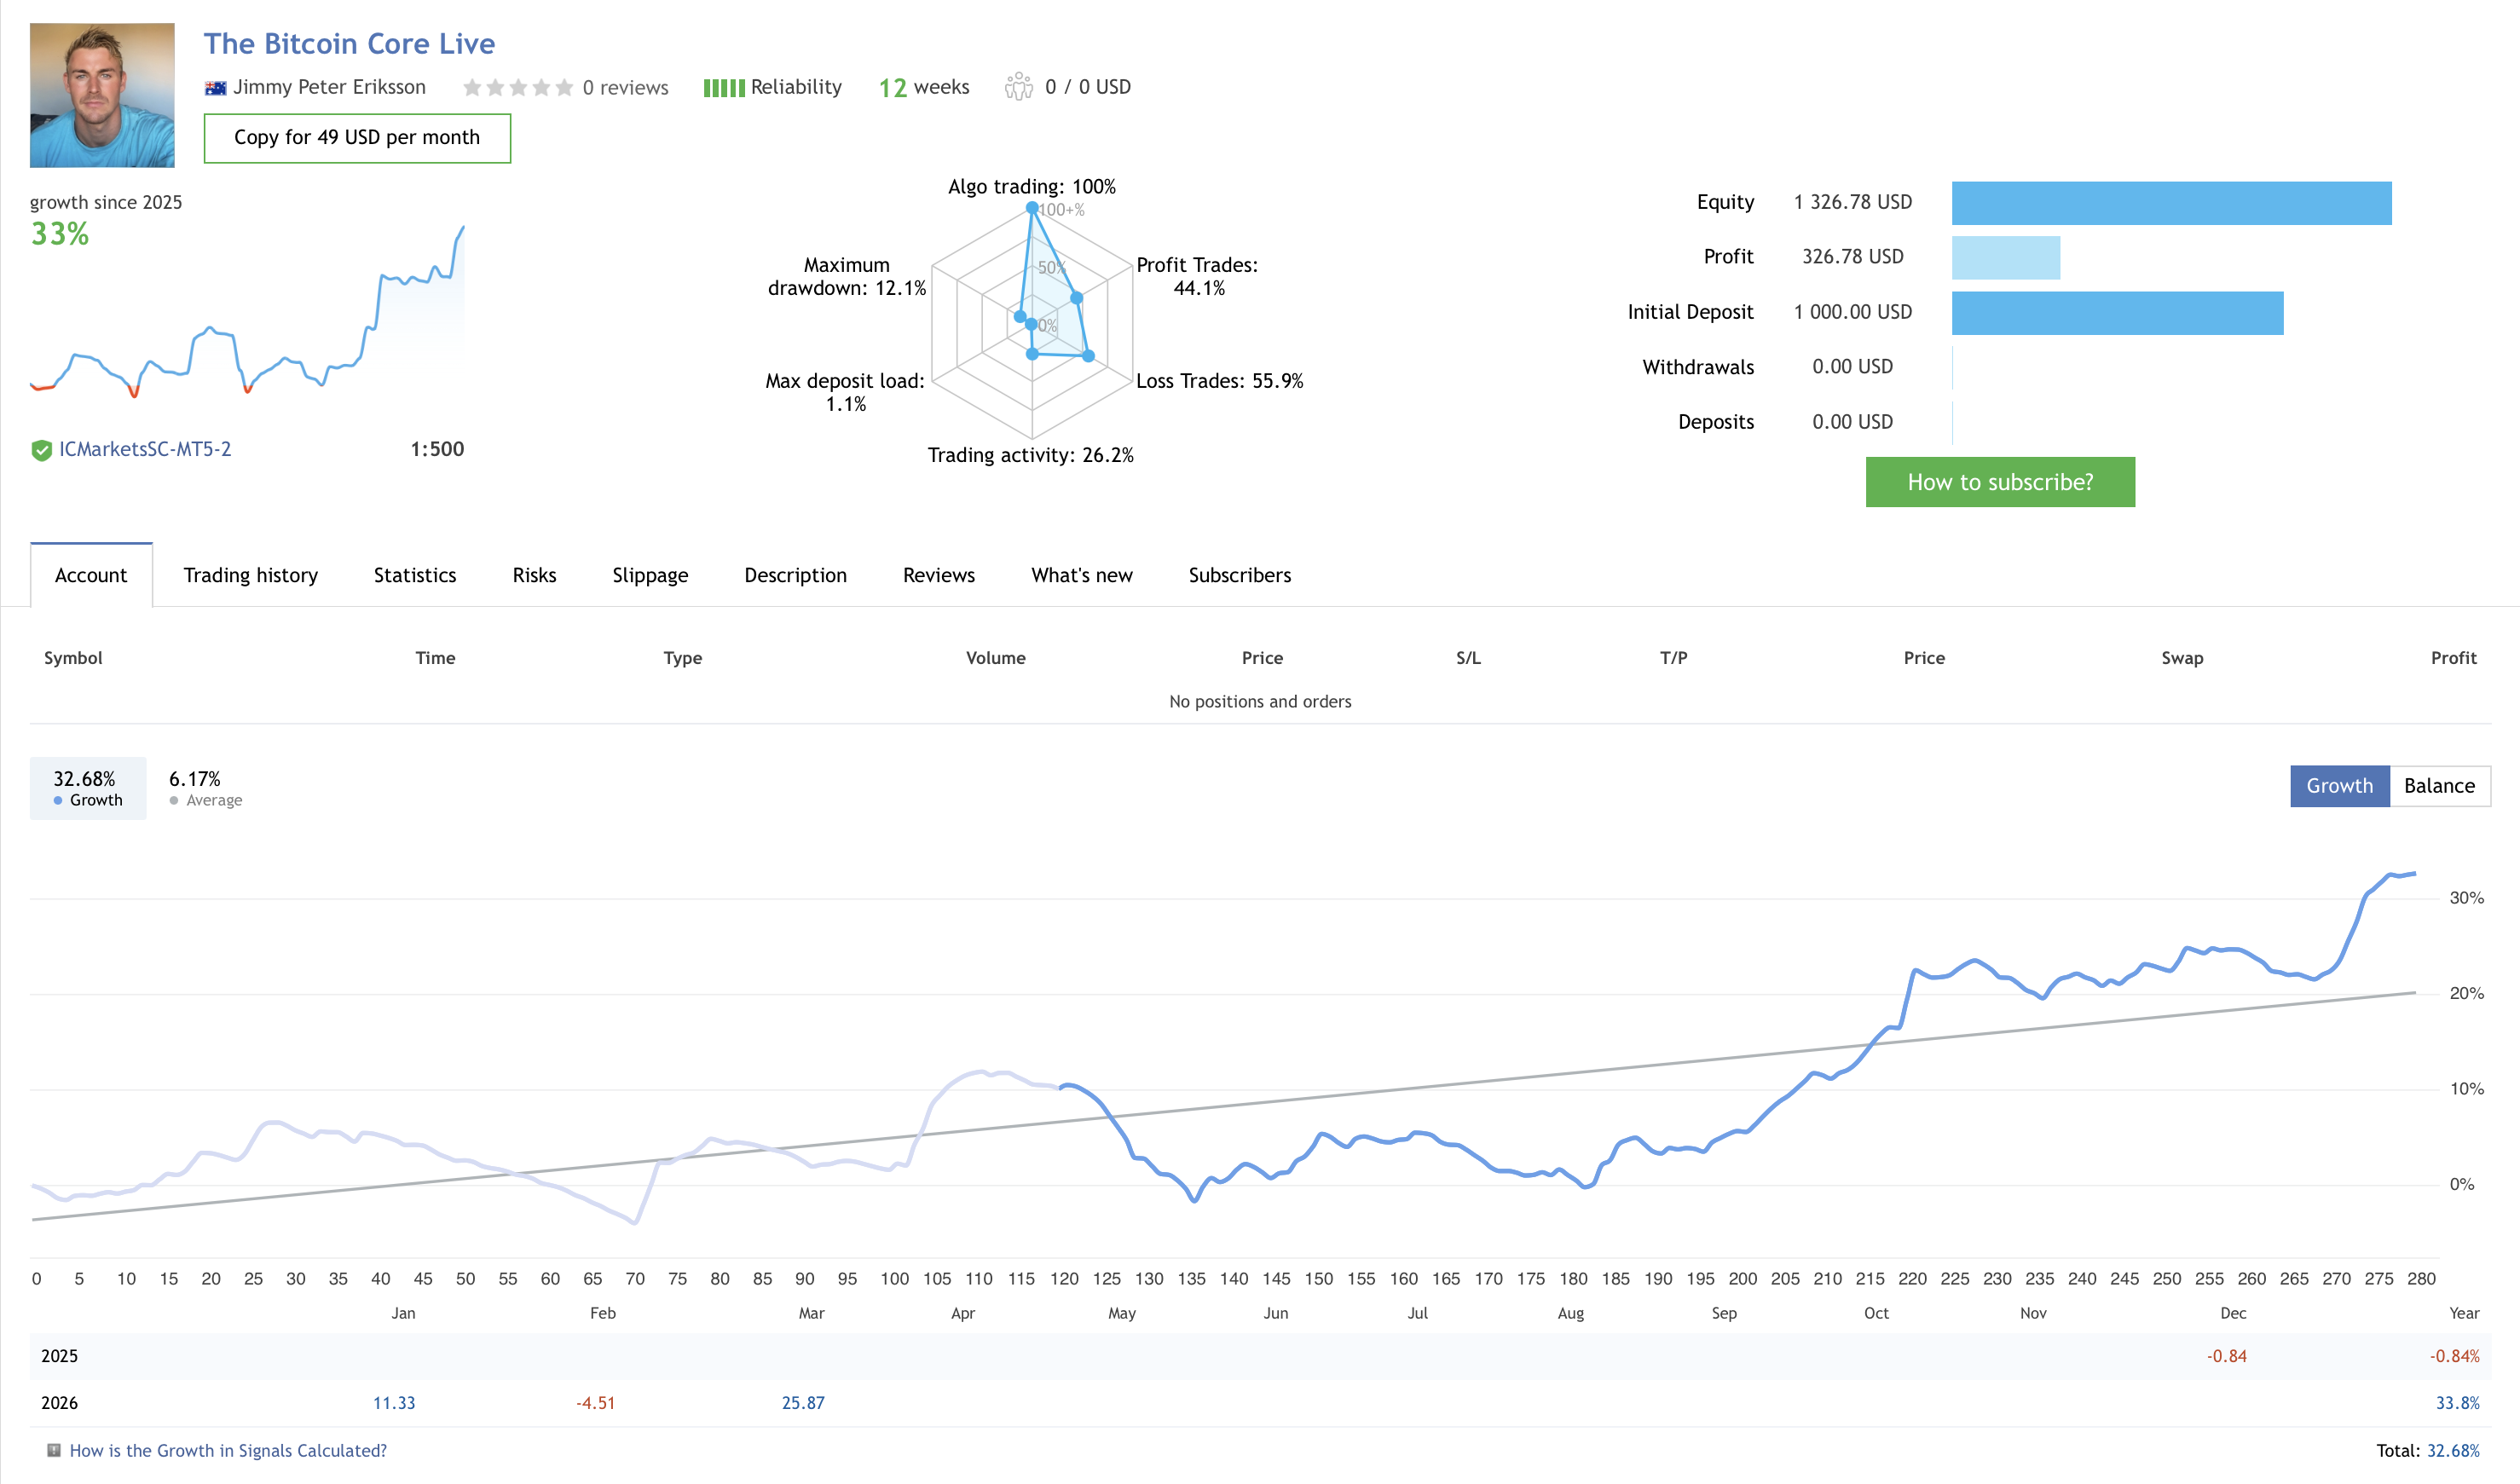Click the subscribers people icon
Screen dimensions: 2520x1484
1018,87
